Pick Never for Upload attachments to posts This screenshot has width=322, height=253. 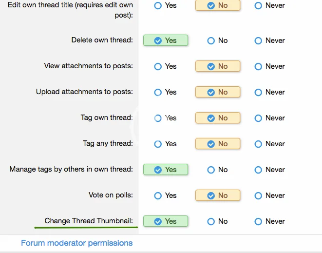[259, 92]
